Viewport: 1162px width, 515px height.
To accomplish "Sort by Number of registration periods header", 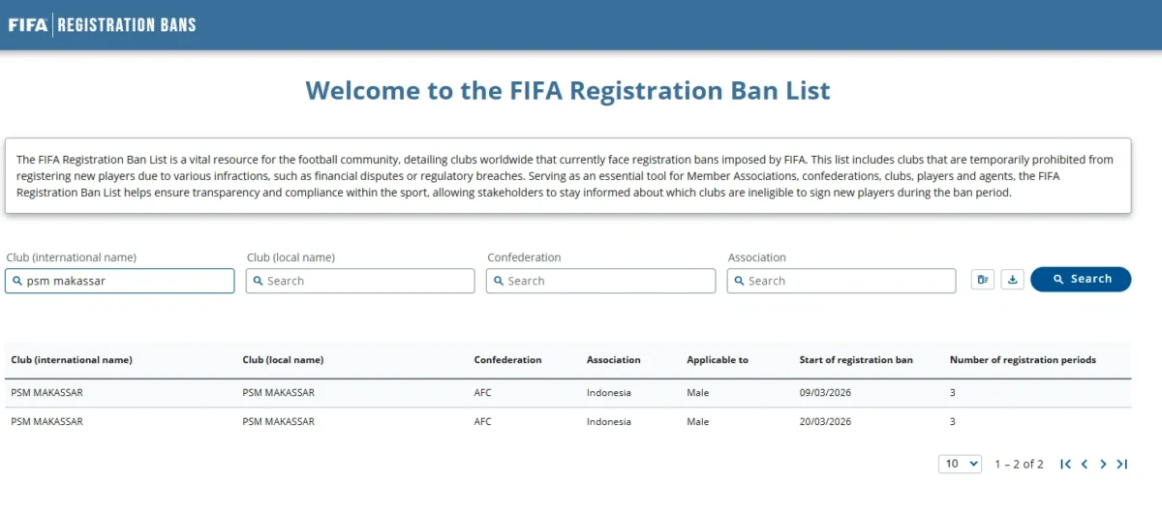I will coord(1023,360).
